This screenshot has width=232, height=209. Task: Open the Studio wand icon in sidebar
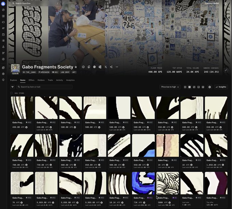click(x=3, y=53)
